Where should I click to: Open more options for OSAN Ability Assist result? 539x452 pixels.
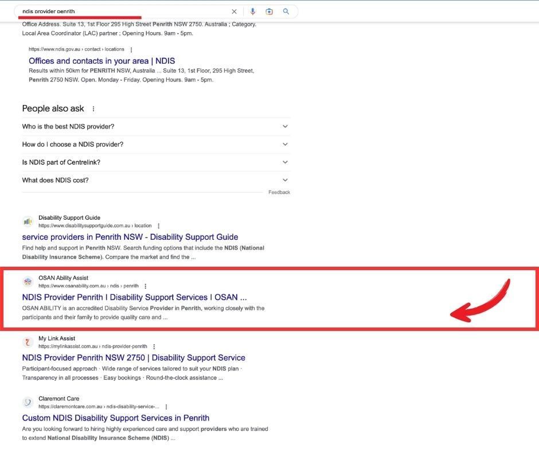pyautogui.click(x=146, y=286)
